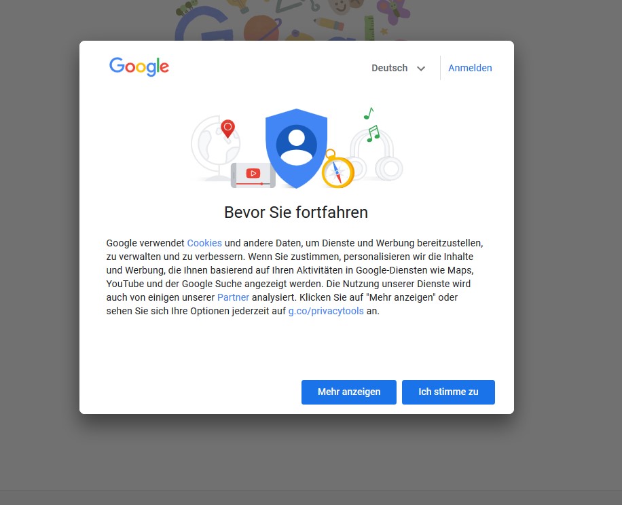The width and height of the screenshot is (622, 505).
Task: Click the yellow compass icon
Action: click(337, 170)
